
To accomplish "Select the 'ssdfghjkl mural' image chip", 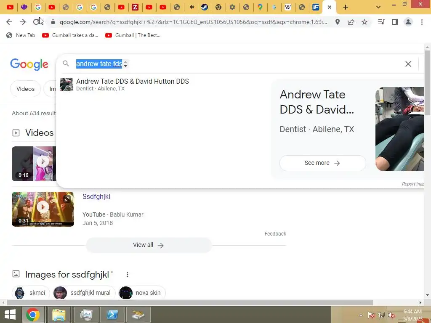I will 84,293.
